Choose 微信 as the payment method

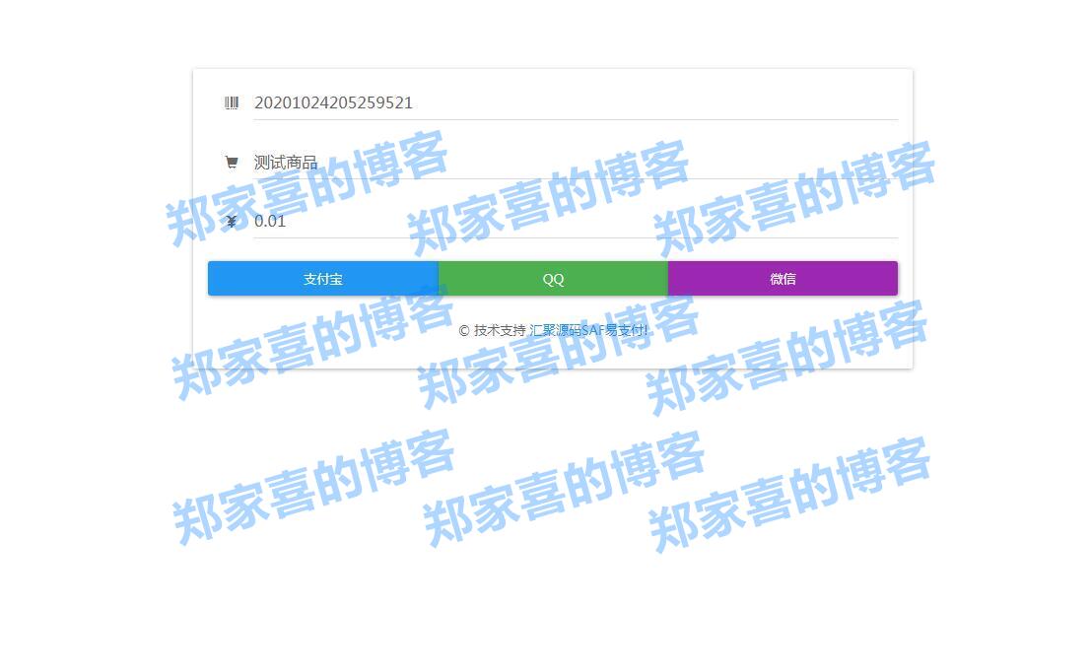(x=783, y=278)
